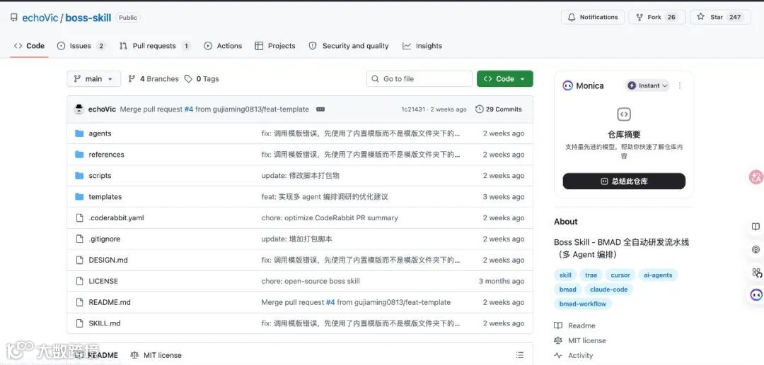Image resolution: width=764 pixels, height=365 pixels.
Task: Select the skill topic tag
Action: click(x=565, y=275)
